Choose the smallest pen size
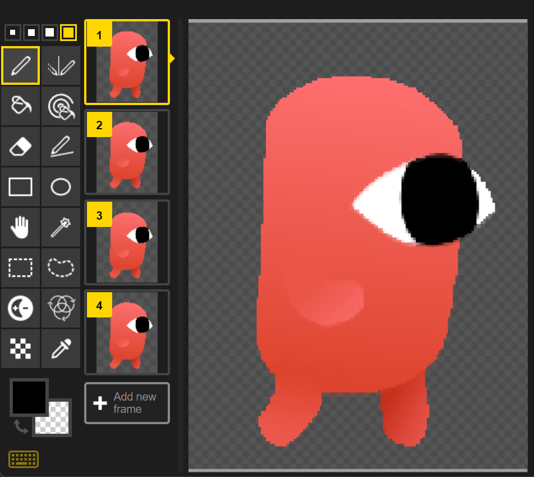 click(12, 32)
